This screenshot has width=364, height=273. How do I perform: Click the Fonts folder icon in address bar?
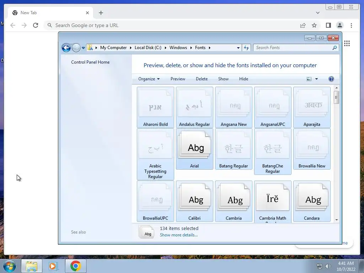[90, 48]
